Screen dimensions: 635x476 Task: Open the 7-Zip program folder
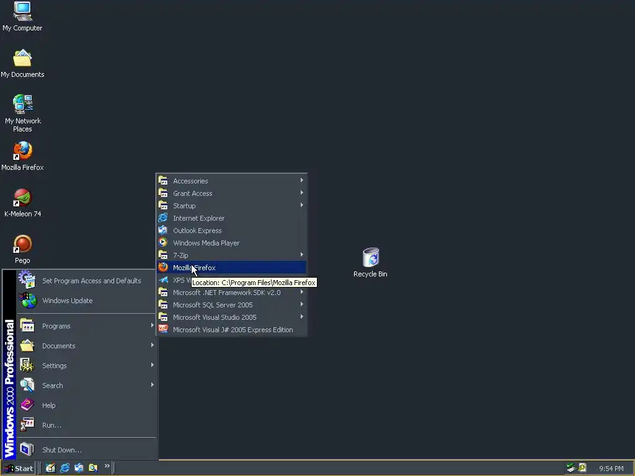231,255
